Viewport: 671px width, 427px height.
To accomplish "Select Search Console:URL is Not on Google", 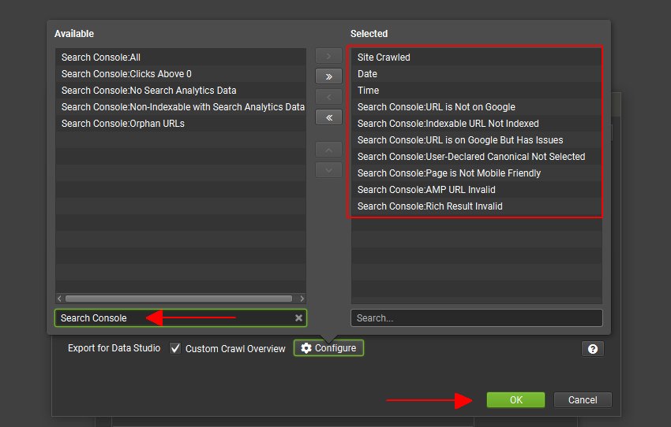I will click(476, 107).
